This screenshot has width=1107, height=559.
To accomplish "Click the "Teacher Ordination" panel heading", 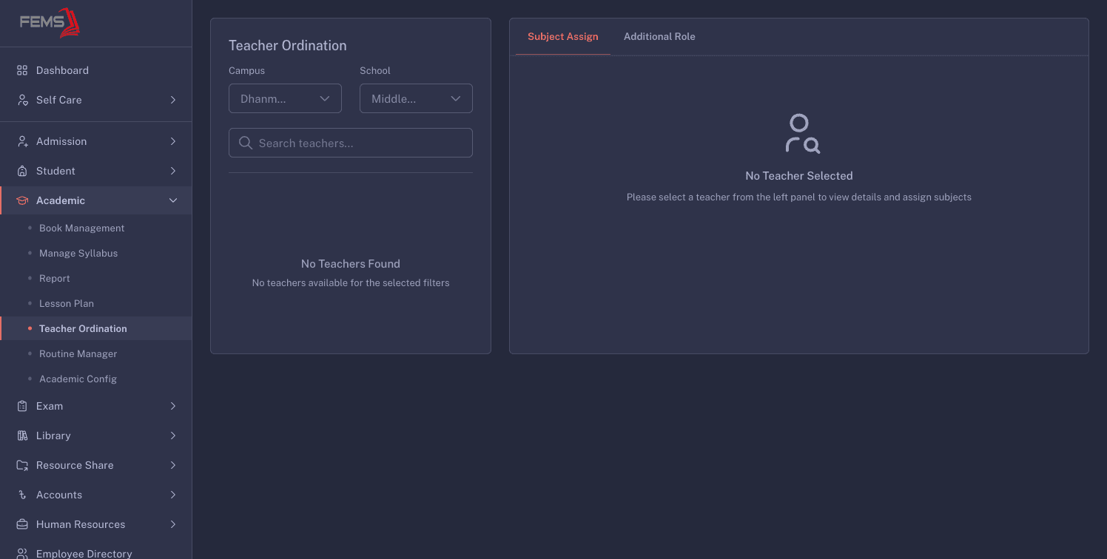I will coord(288,46).
